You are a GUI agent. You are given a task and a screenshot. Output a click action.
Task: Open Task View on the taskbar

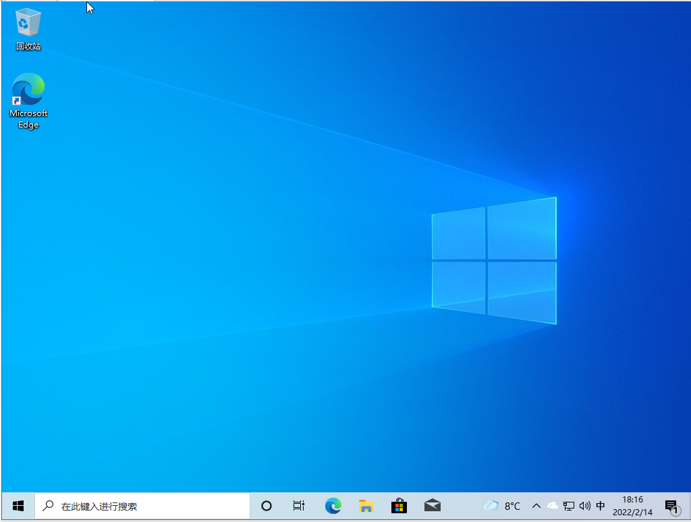tap(299, 506)
